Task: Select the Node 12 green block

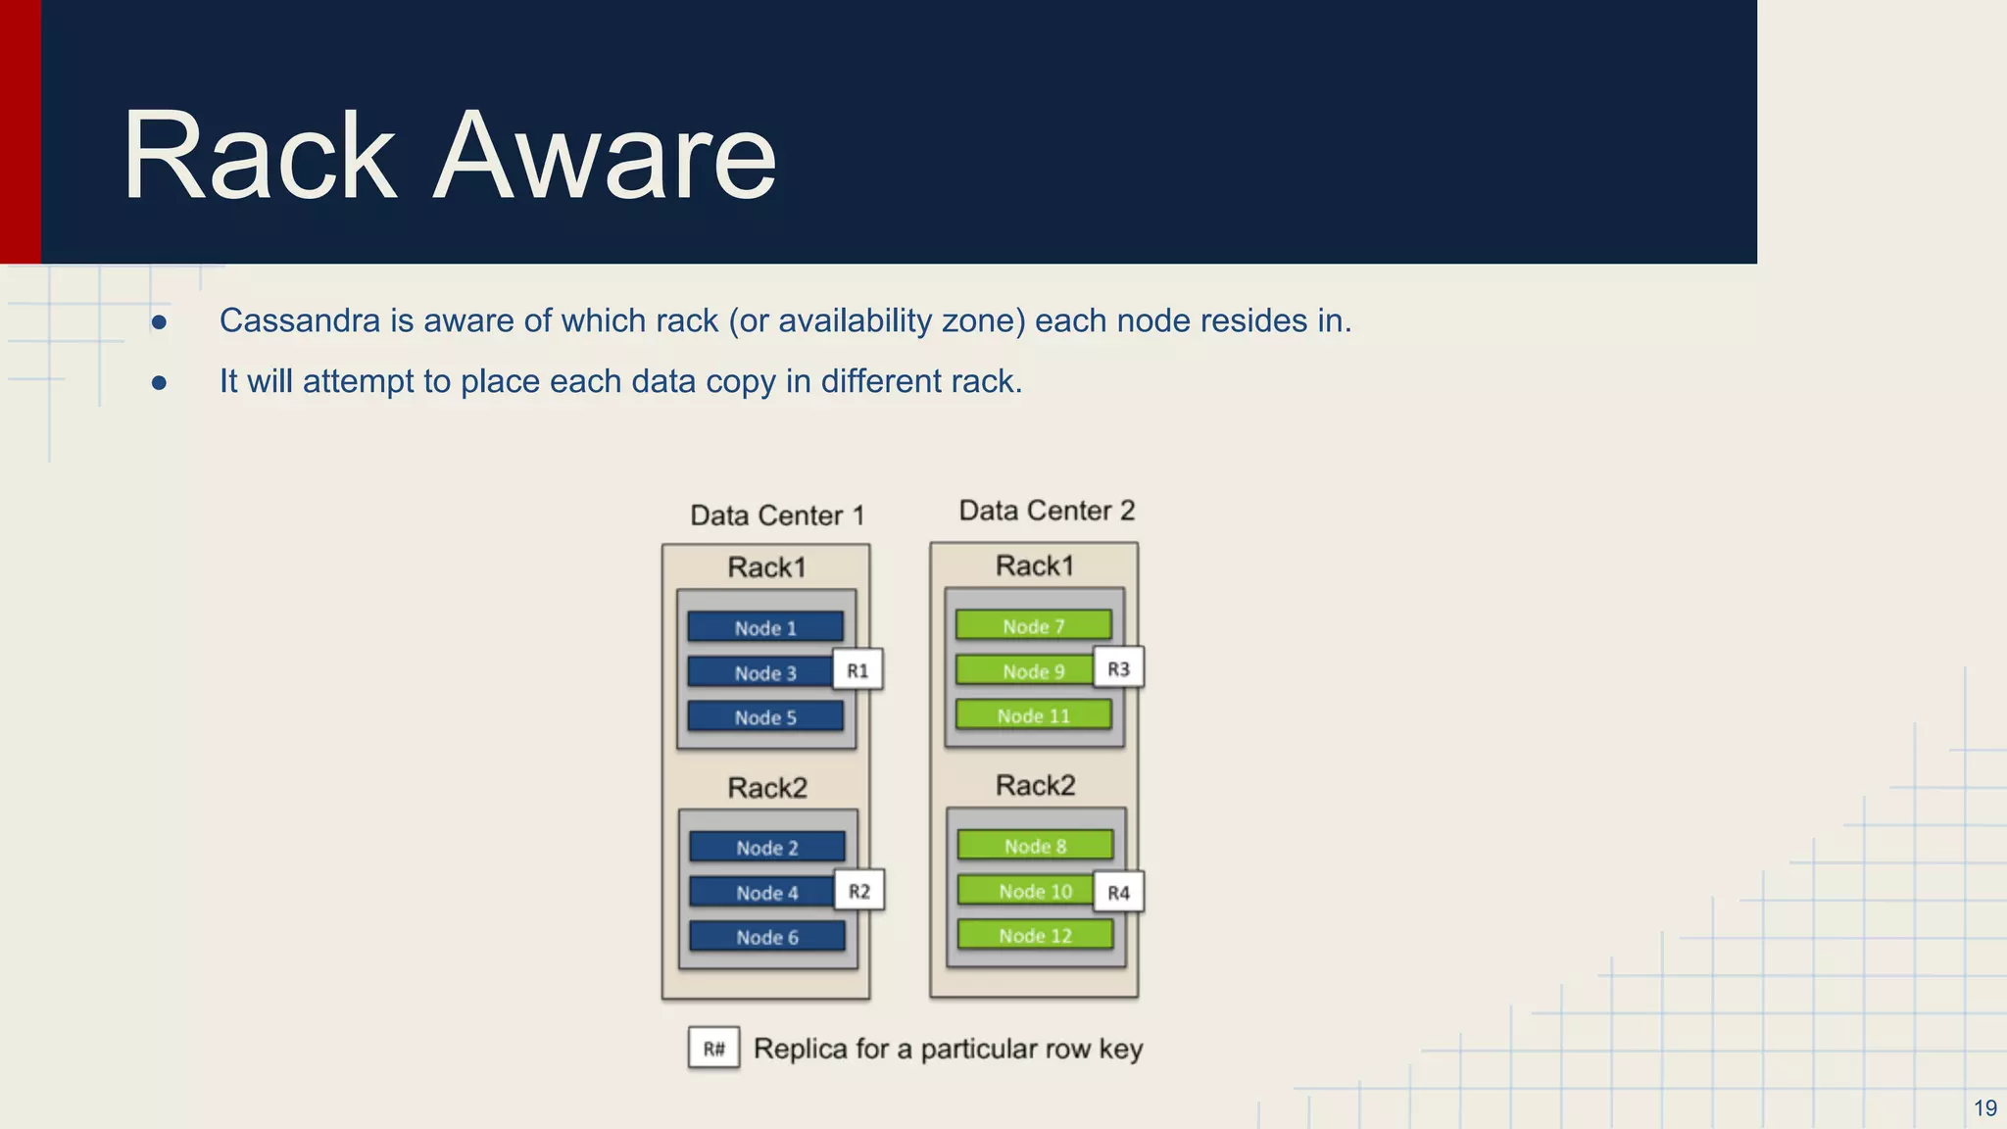Action: pos(1035,935)
